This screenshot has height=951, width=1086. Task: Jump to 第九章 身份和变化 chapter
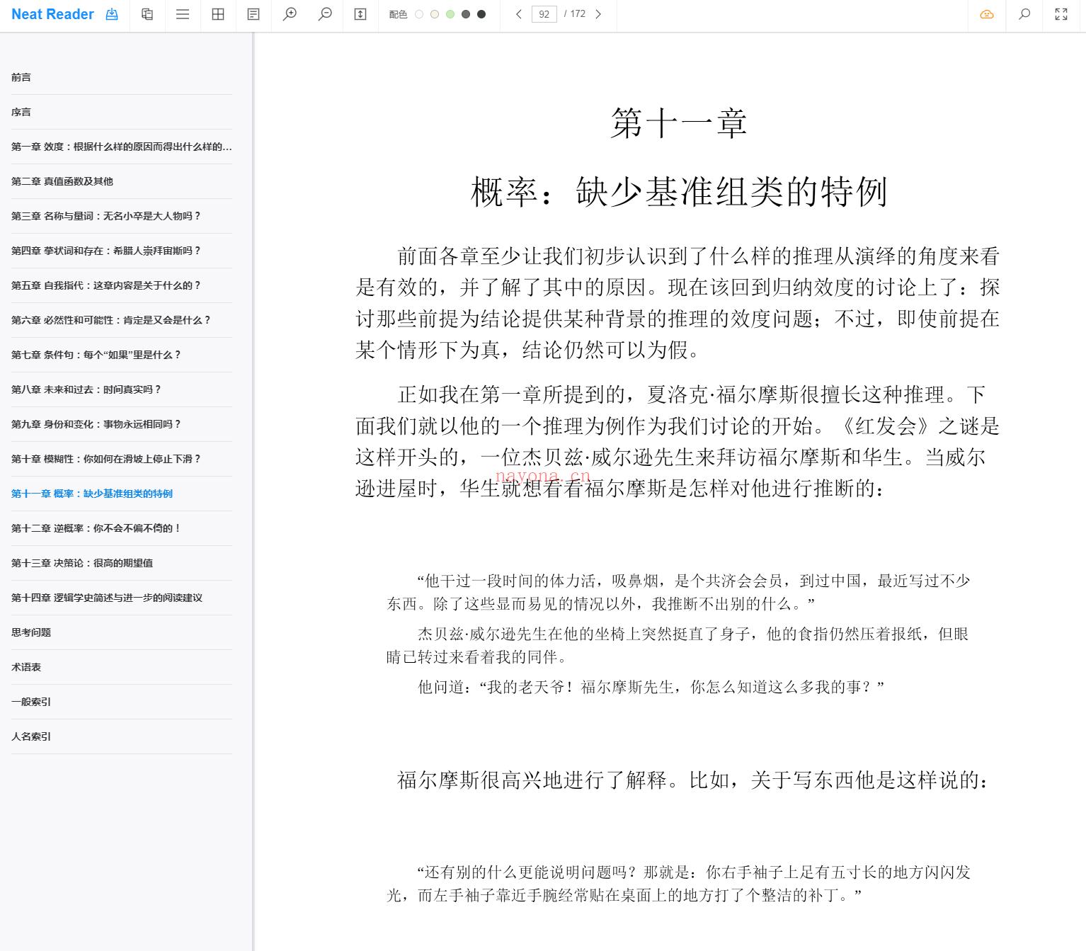click(121, 424)
